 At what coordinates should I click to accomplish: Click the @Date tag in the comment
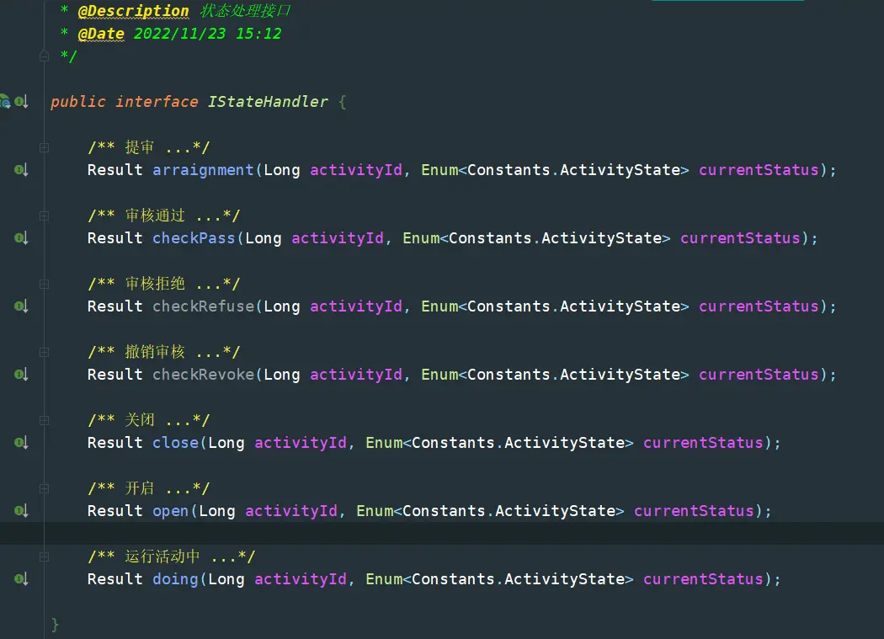tap(101, 35)
